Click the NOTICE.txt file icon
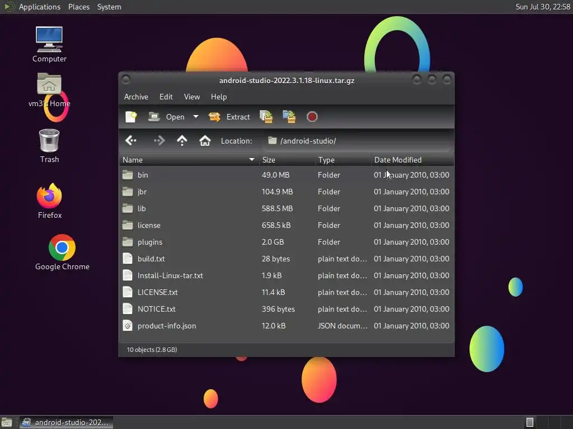 (x=128, y=309)
